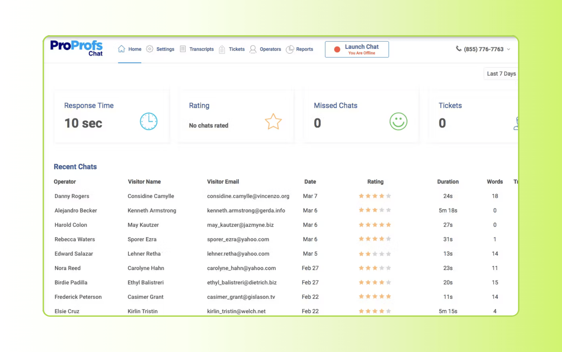Select operator Nora Reed
The height and width of the screenshot is (352, 562).
tap(68, 268)
